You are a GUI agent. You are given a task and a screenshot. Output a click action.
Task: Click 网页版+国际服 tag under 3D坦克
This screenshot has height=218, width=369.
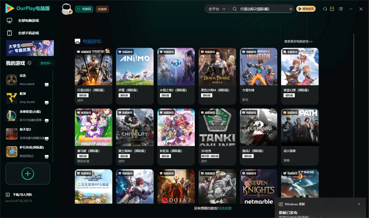210,156
